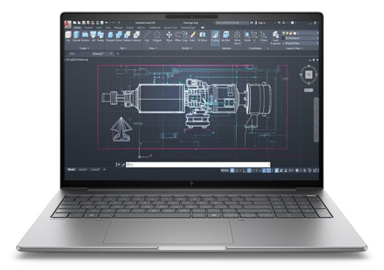This screenshot has width=384, height=270.
Task: Switch to the Layout2 tab
Action: (x=95, y=170)
